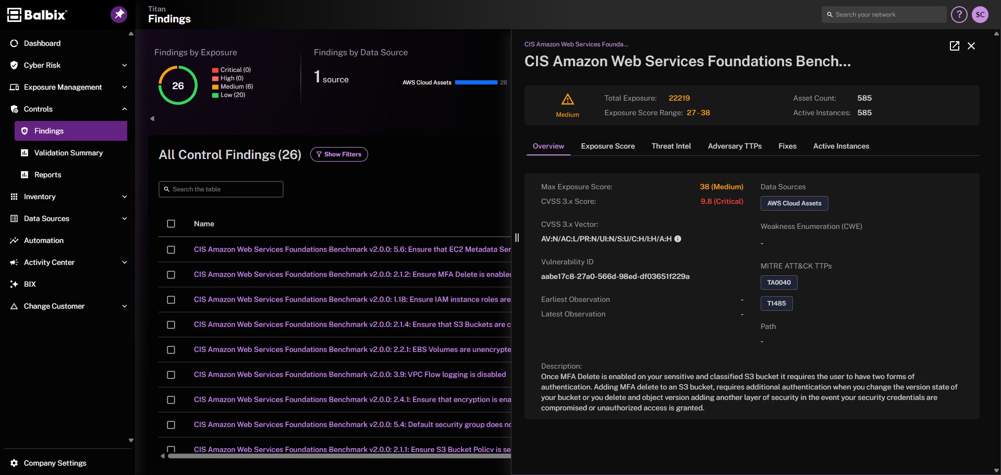Click the Change Customer triangle icon
The image size is (1001, 475).
(x=14, y=306)
